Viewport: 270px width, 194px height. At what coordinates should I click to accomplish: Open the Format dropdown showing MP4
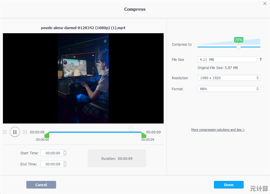(229, 89)
